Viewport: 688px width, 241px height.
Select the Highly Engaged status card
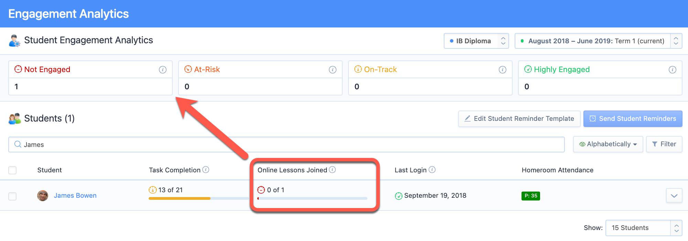(x=600, y=78)
